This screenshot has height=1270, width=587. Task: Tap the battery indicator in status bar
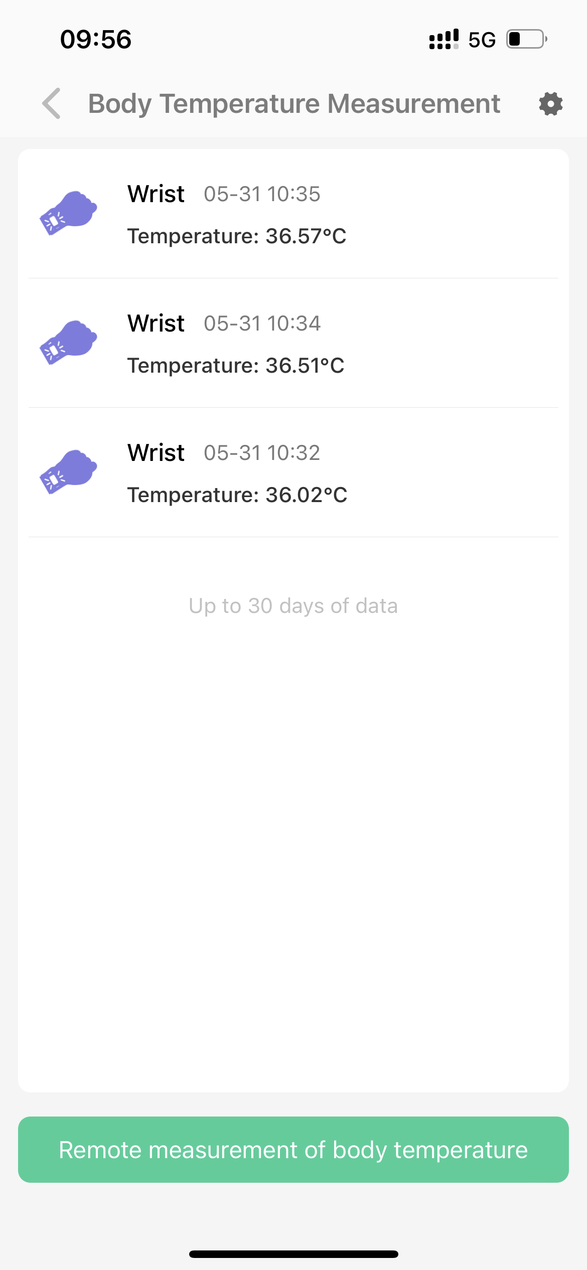click(526, 39)
